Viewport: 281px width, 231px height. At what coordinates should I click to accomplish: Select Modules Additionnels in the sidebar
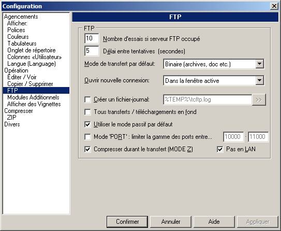(33, 97)
